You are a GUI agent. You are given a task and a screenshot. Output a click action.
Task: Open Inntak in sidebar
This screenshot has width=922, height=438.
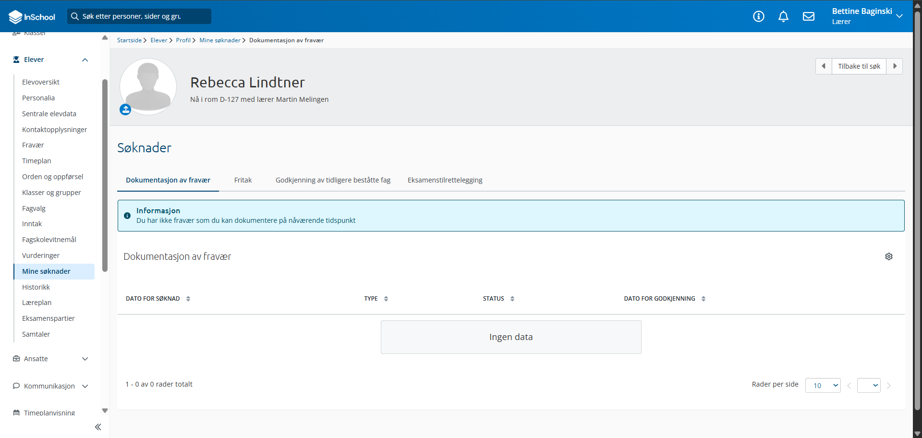coord(32,224)
